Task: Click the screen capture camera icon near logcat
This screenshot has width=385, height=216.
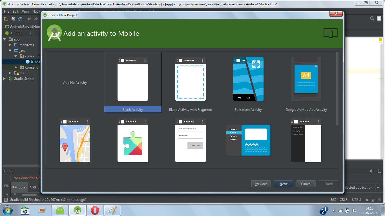Action: click(6, 185)
